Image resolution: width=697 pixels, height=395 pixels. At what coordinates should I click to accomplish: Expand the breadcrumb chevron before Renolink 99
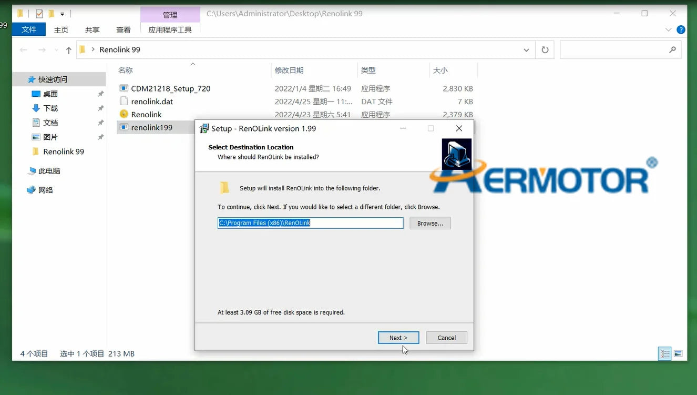click(x=93, y=49)
